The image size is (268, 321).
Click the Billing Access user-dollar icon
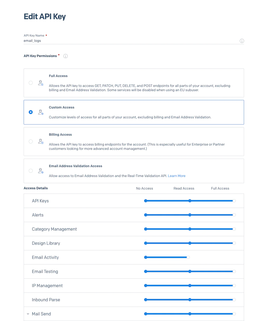pos(40,142)
